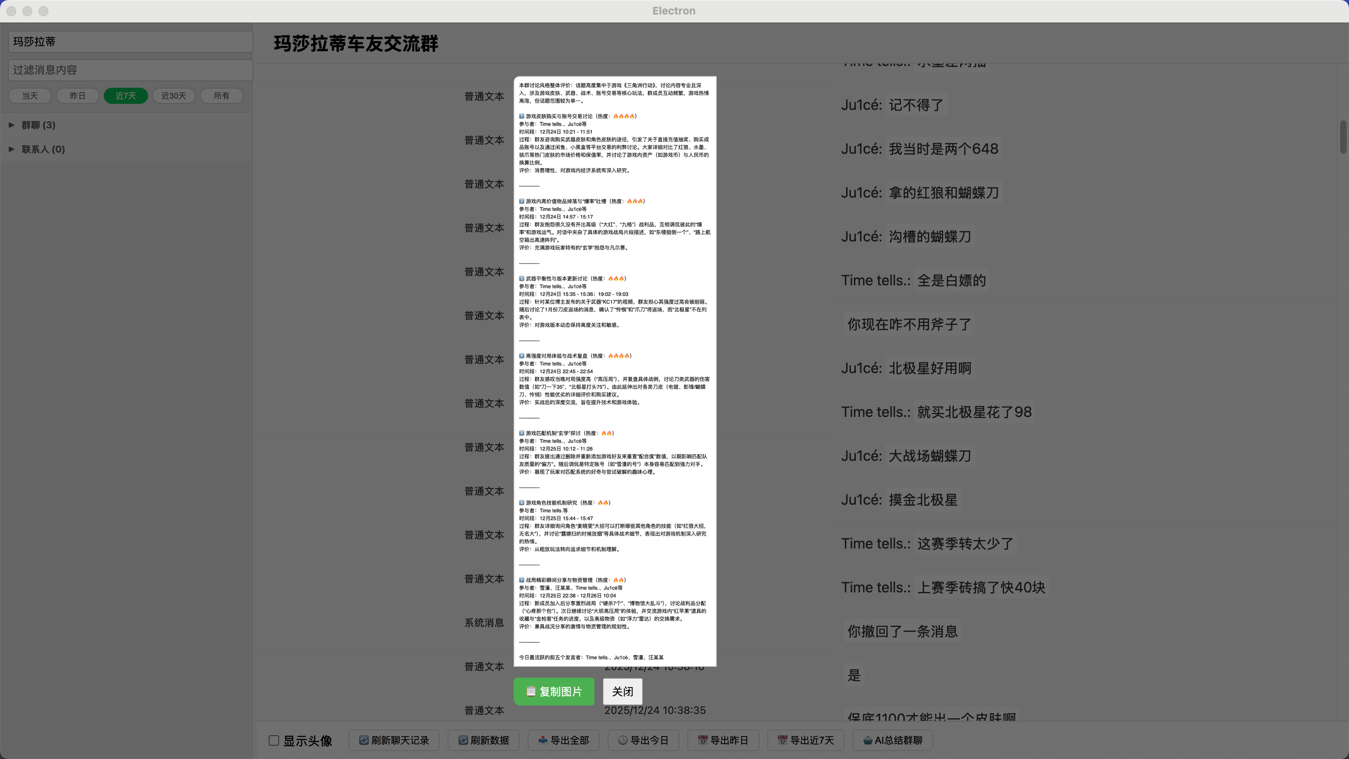Focus the 过滤消息内容 filter input
The width and height of the screenshot is (1349, 759).
130,70
